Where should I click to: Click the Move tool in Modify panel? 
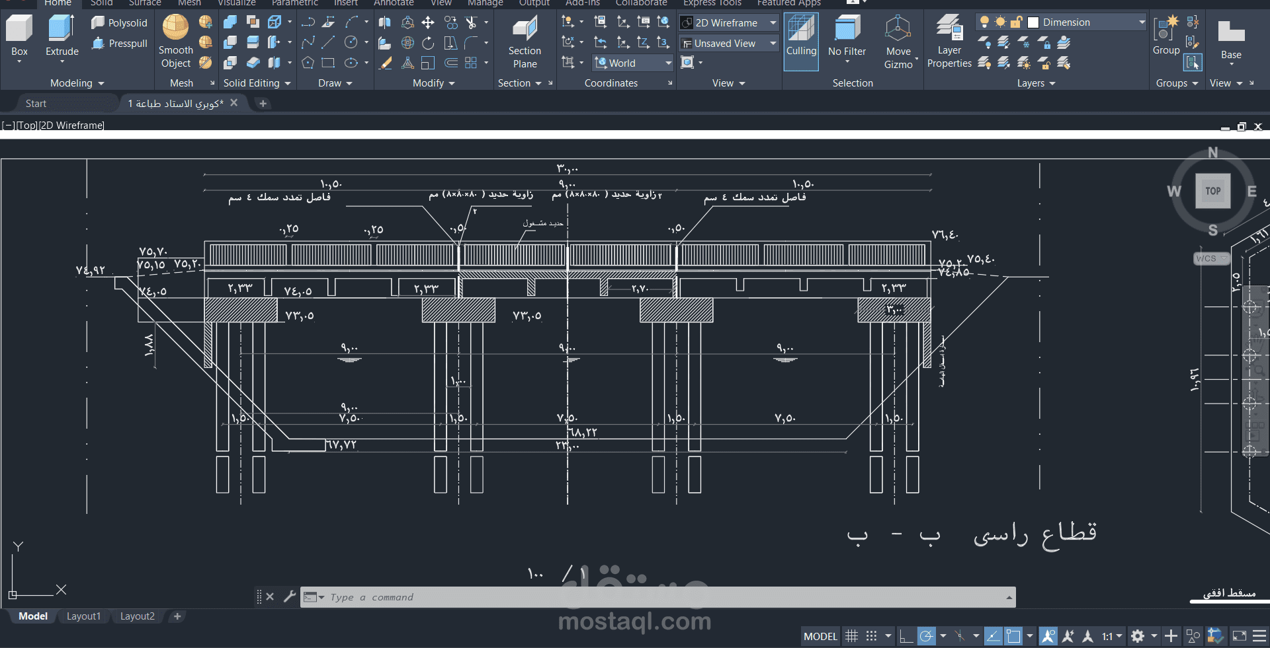[428, 22]
